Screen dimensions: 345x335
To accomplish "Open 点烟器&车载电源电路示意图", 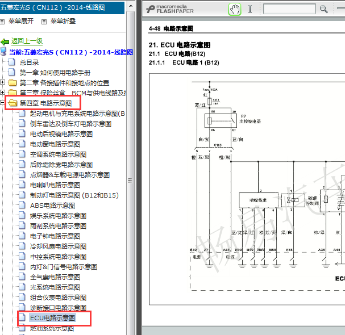I will click(70, 175).
